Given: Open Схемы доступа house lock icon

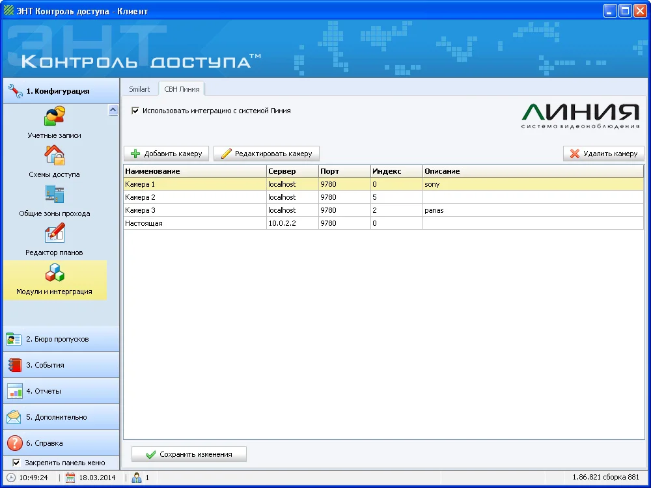Looking at the screenshot, I should tap(54, 156).
